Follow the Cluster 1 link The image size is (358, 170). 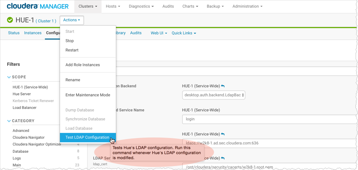click(46, 21)
